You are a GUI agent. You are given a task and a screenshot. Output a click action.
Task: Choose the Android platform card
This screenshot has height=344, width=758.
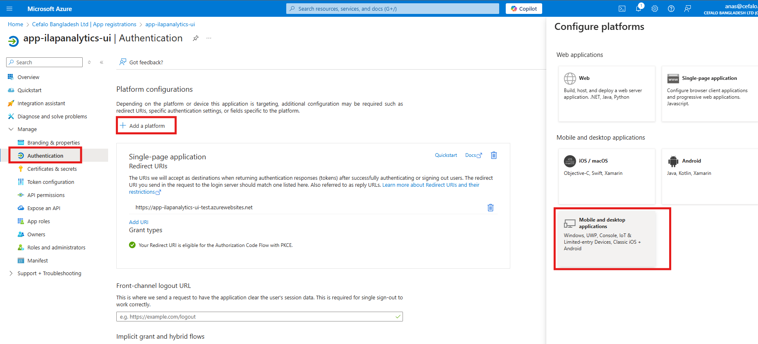pos(710,177)
